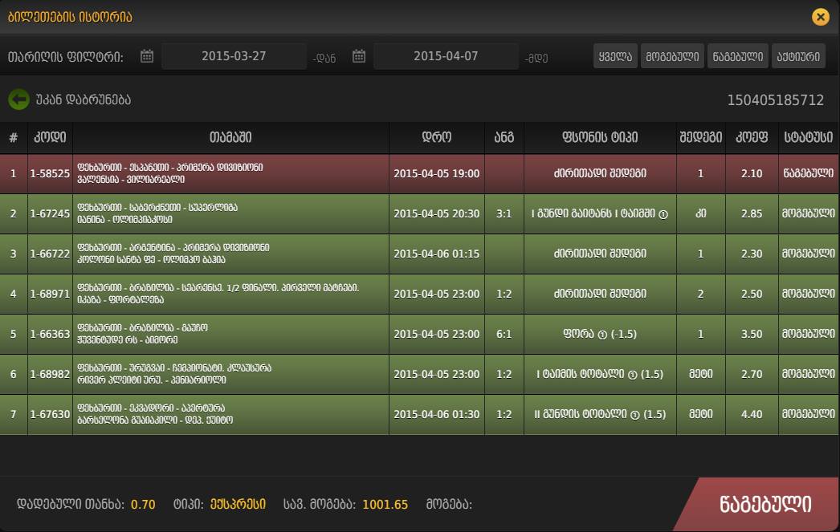Image resolution: width=840 pixels, height=532 pixels.
Task: Click code 1-68971 in row 4
Action: coord(50,294)
